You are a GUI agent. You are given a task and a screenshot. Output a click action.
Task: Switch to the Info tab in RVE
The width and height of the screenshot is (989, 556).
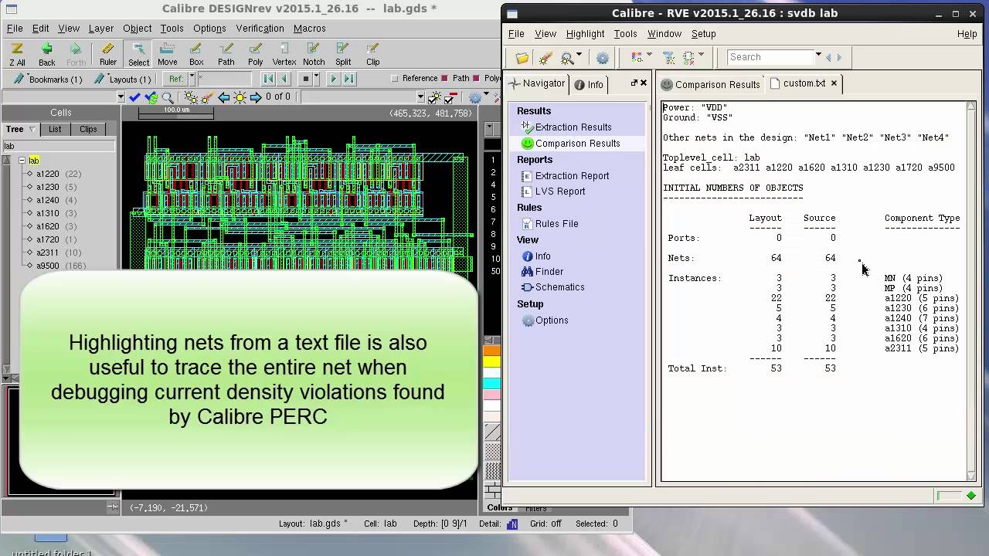point(589,84)
